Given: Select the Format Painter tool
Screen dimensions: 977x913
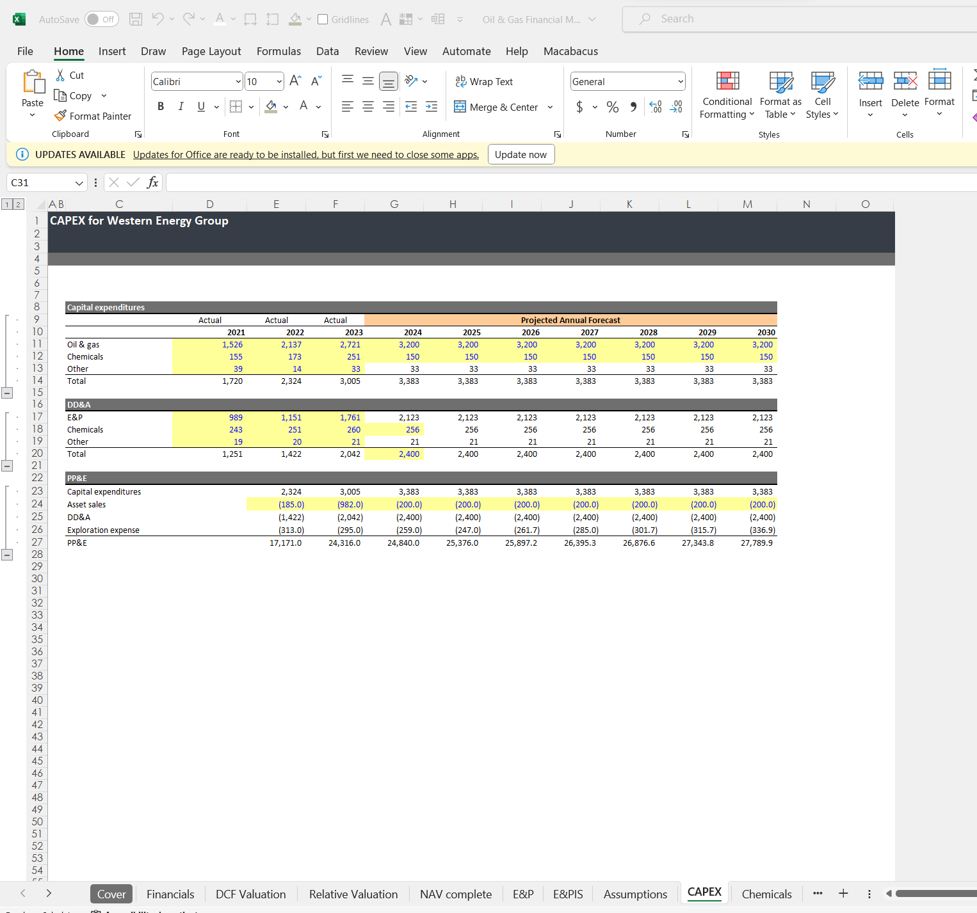Looking at the screenshot, I should (x=93, y=116).
